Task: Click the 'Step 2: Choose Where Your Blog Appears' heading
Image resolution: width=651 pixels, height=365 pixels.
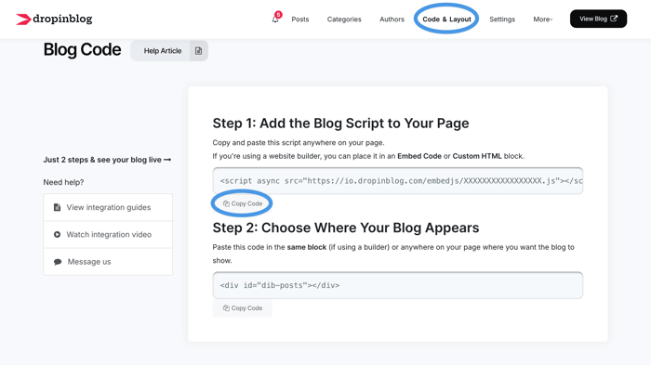Action: point(346,228)
